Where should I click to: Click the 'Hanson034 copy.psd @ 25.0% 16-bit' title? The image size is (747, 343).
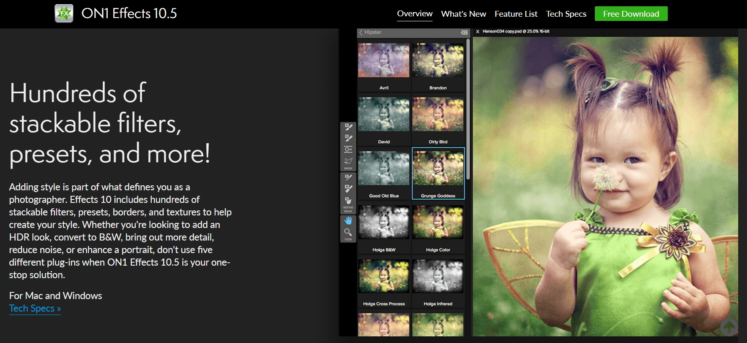[x=516, y=31]
